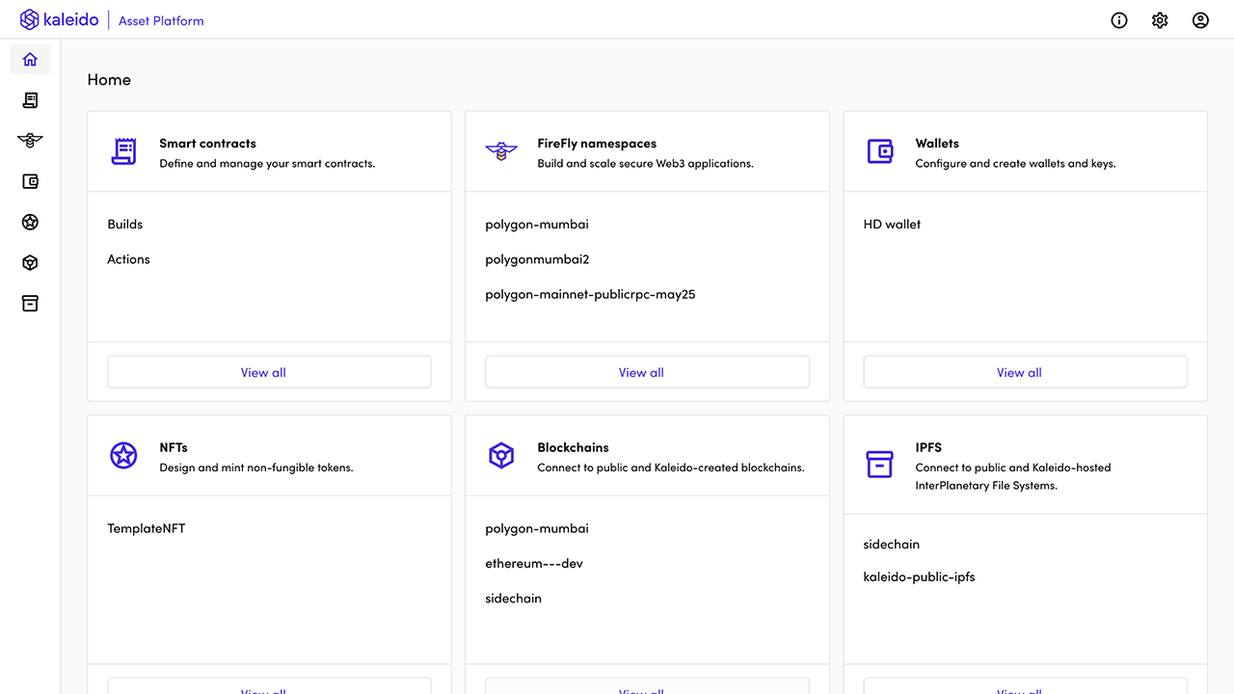Screen dimensions: 1234x694
Task: Open the info icon in header
Action: click(x=1119, y=20)
